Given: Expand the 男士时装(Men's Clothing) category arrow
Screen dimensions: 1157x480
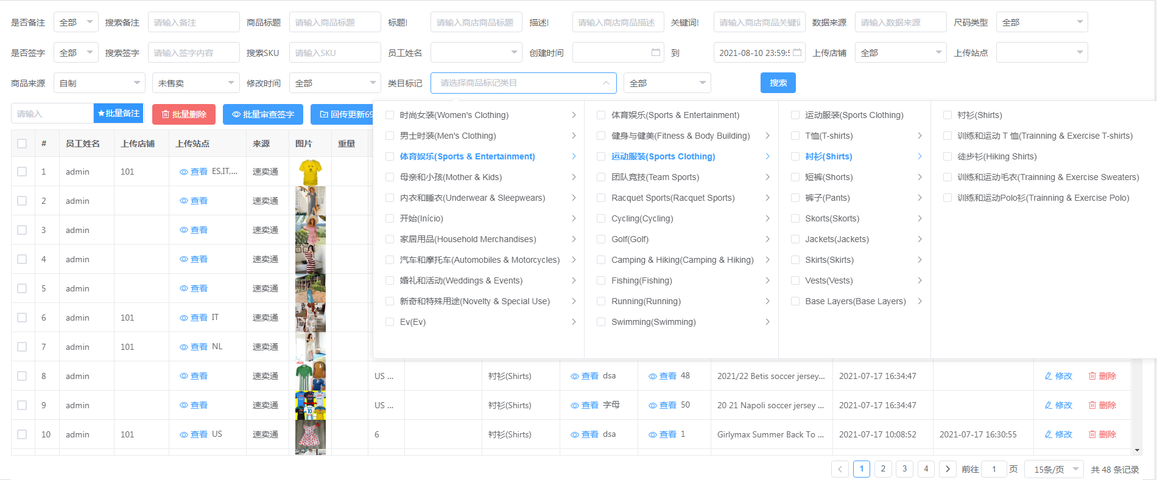Looking at the screenshot, I should point(574,136).
